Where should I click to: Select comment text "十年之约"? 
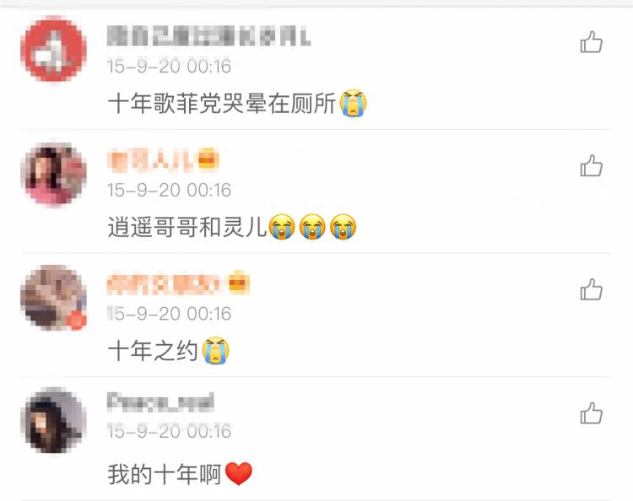(x=153, y=350)
